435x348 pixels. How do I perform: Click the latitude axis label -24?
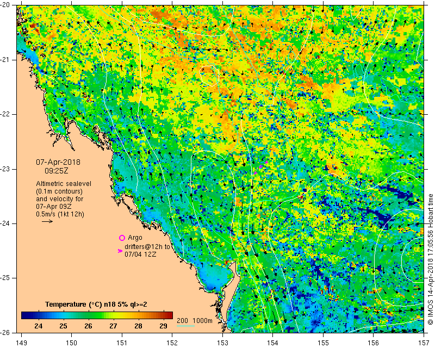(x=5, y=223)
